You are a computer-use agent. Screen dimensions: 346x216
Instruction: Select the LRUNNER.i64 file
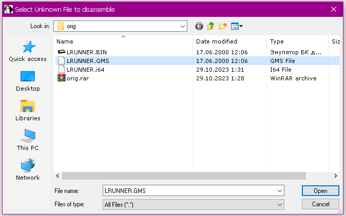pos(85,70)
